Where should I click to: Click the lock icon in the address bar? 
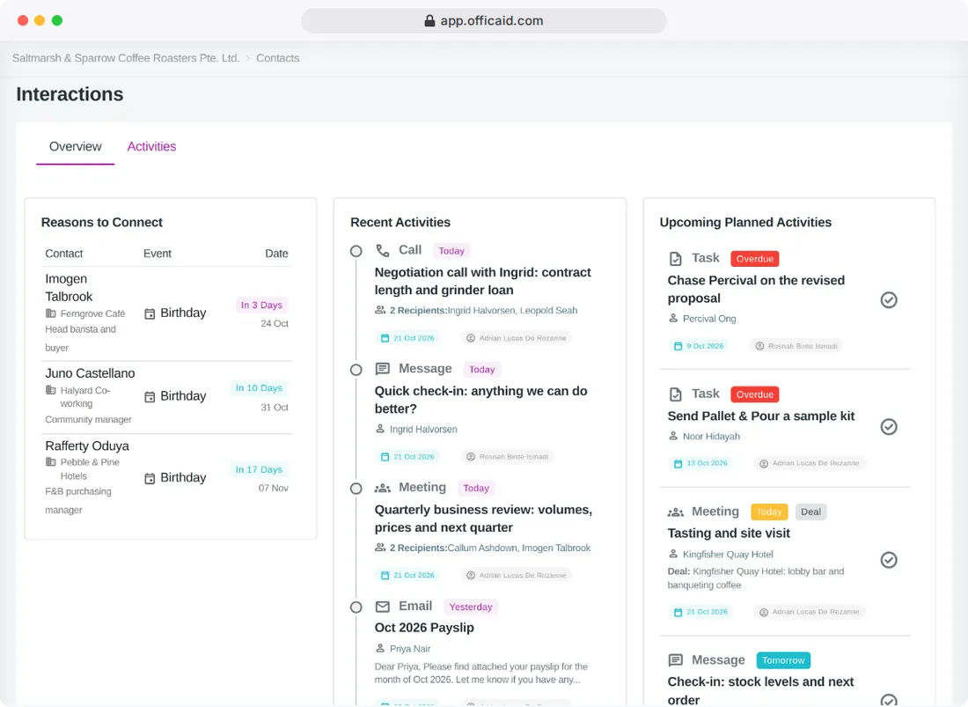click(429, 21)
